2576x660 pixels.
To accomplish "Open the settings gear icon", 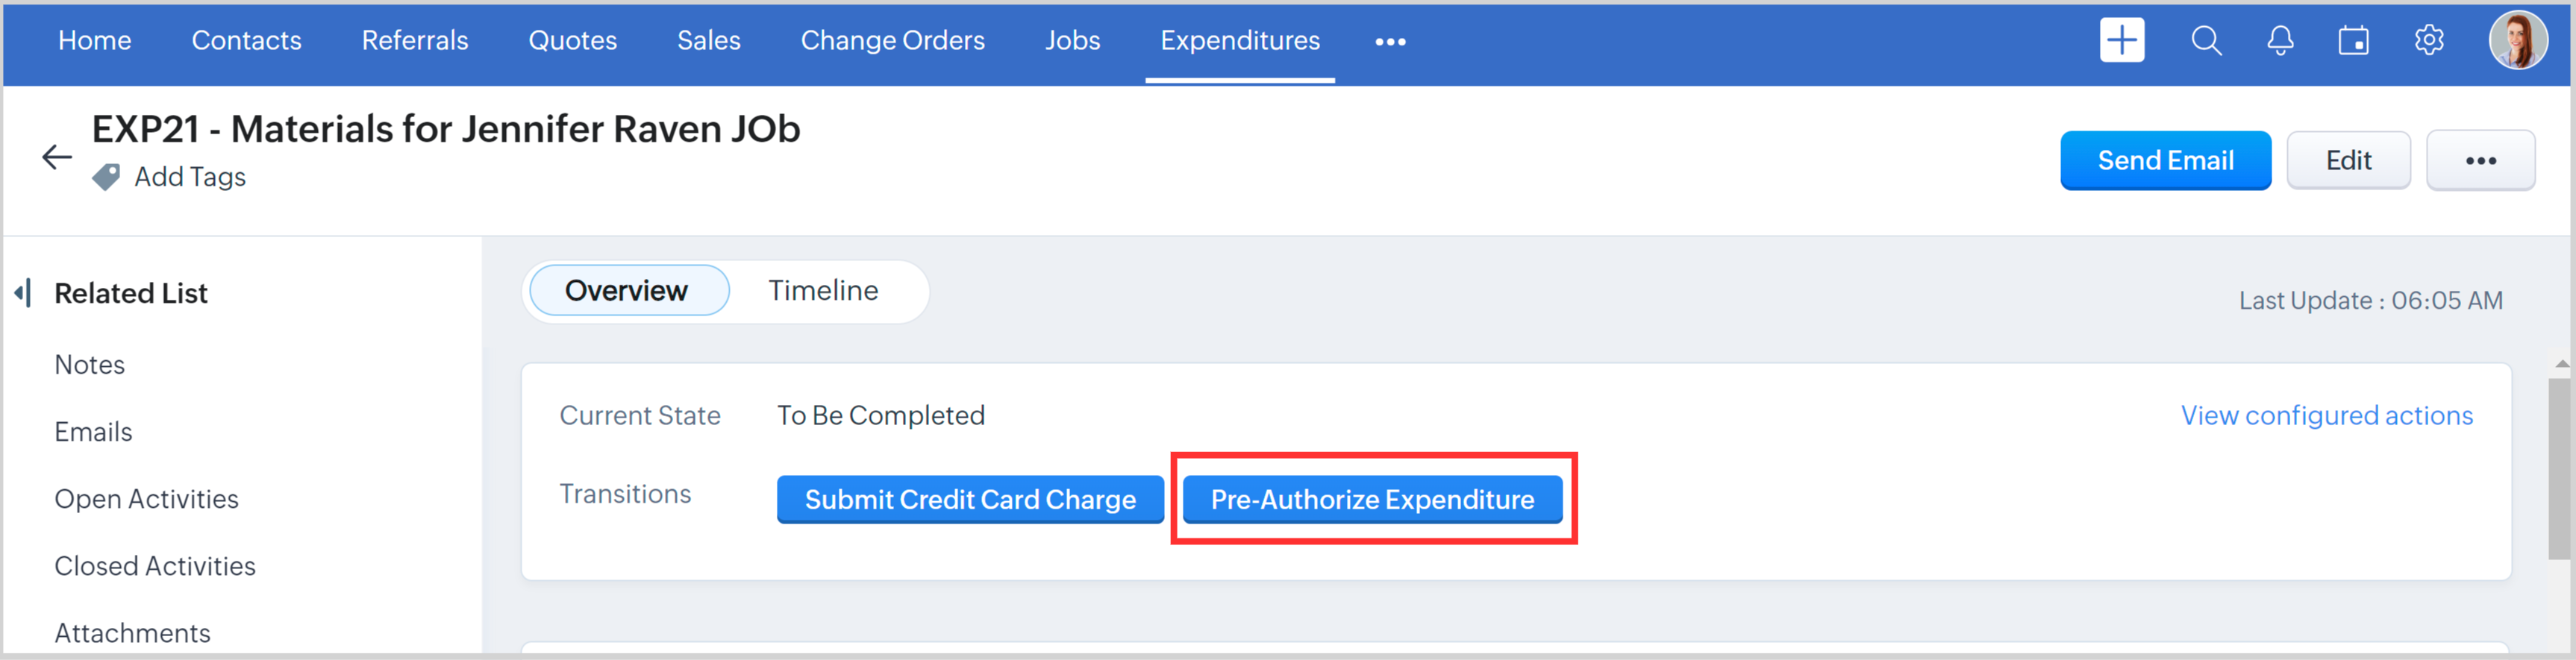I will [2428, 41].
